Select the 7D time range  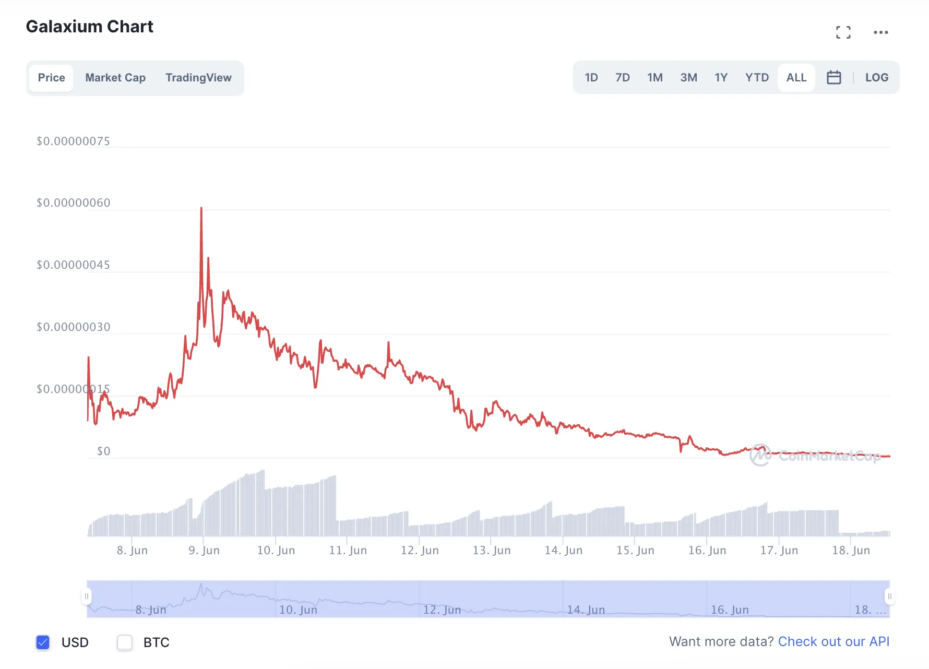pyautogui.click(x=623, y=77)
